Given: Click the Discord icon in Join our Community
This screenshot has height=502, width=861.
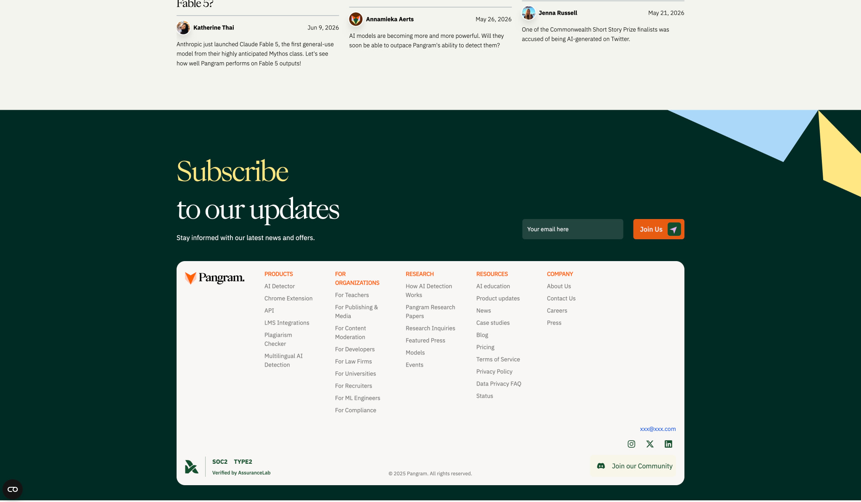Looking at the screenshot, I should (x=601, y=466).
